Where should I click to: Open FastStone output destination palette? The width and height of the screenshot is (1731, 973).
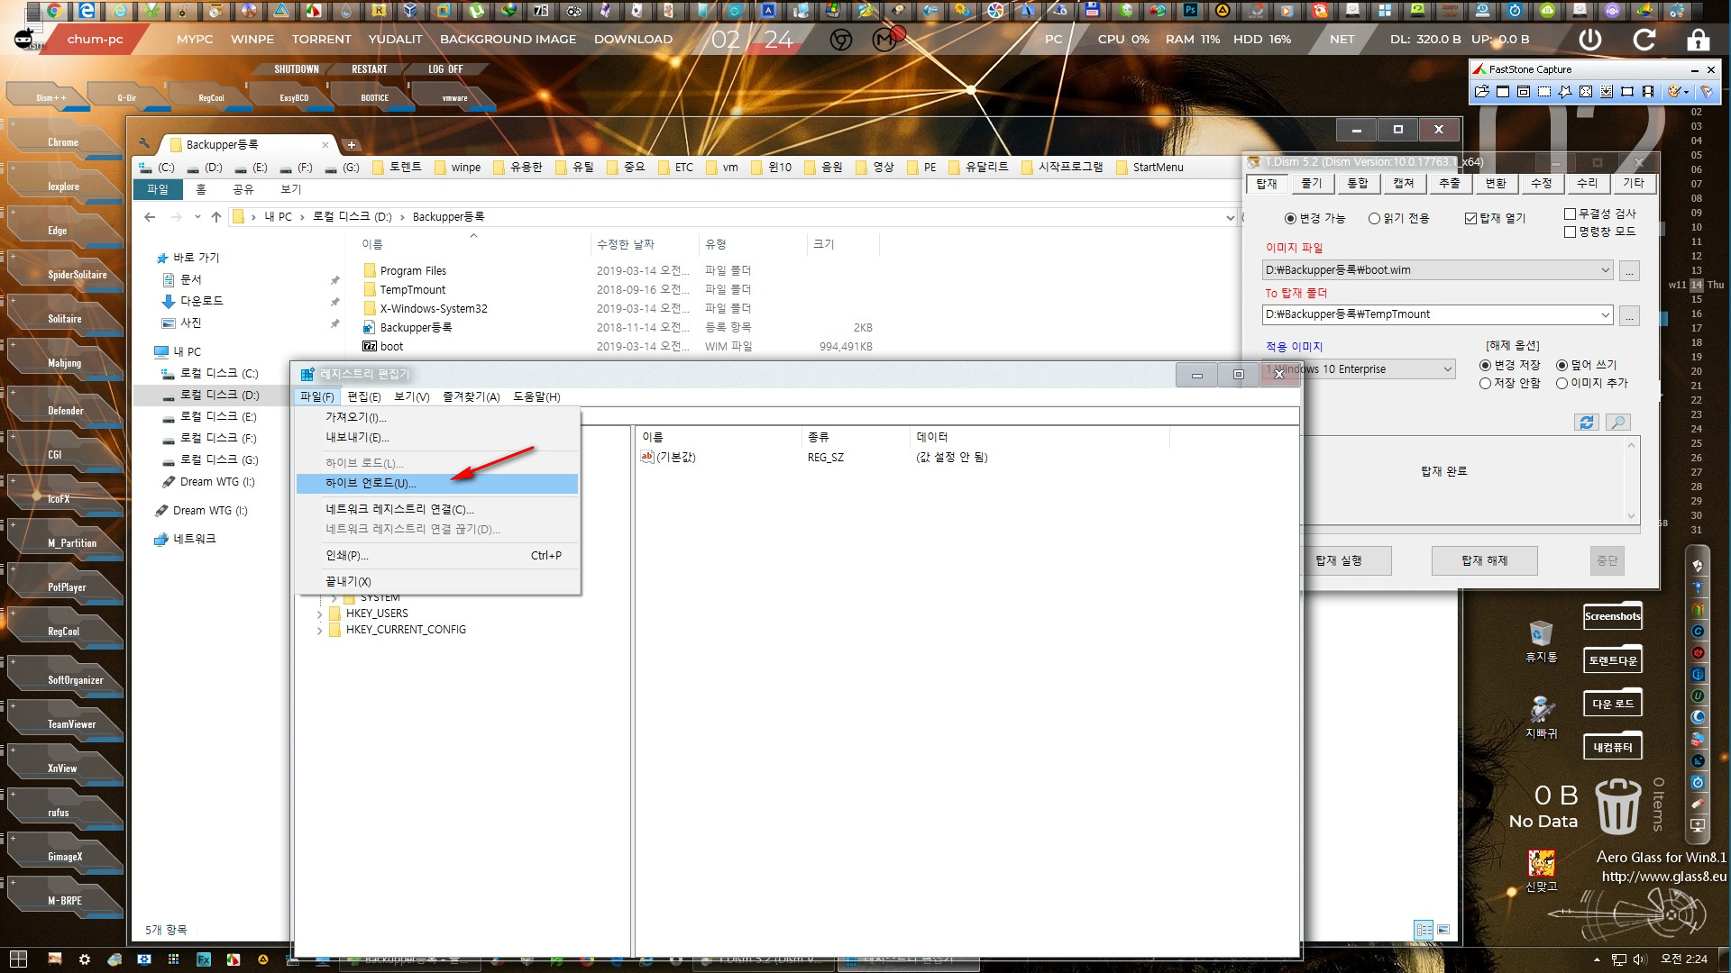tap(1674, 92)
